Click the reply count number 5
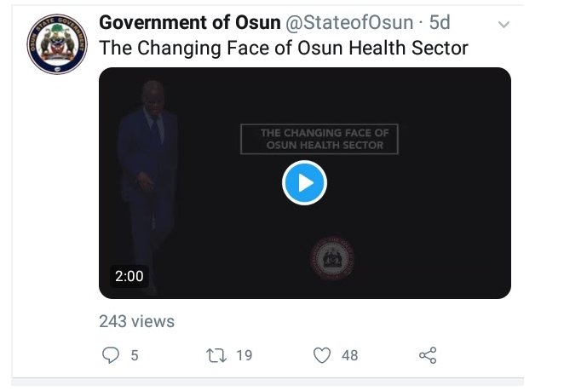 point(135,355)
